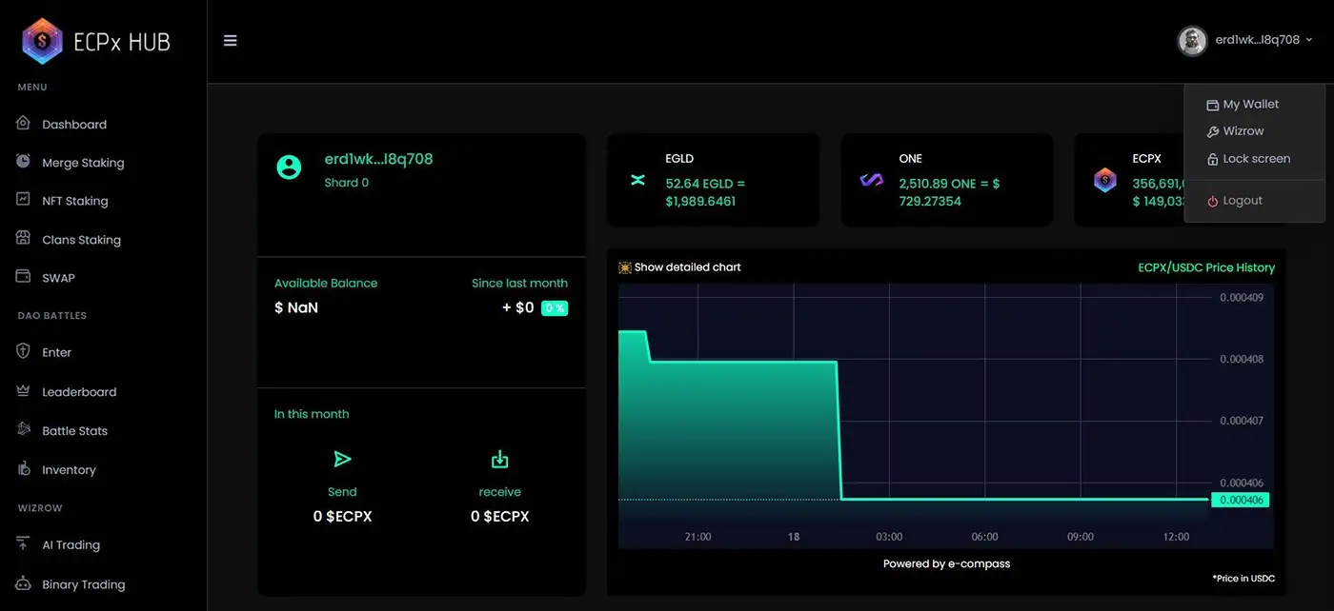The height and width of the screenshot is (611, 1334).
Task: Click the user avatar thumbnail
Action: [x=1192, y=40]
